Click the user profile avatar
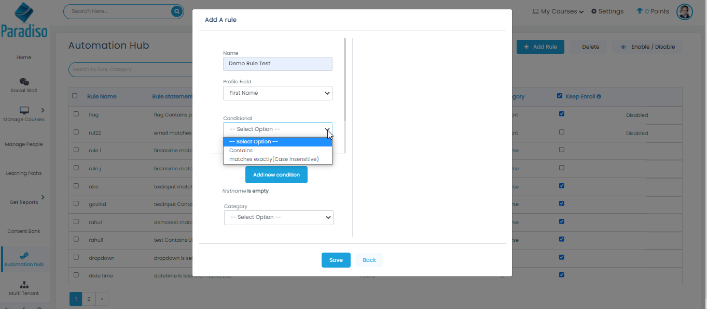 point(685,11)
